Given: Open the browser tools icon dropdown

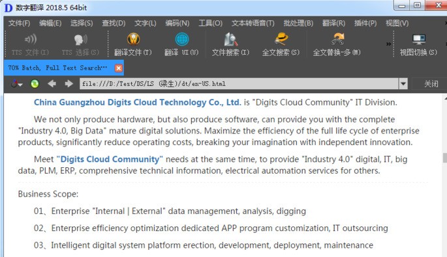Looking at the screenshot, I should [x=16, y=83].
